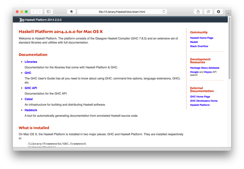This screenshot has height=169, width=244.
Task: Click the 'Development Resources' sidebar heading
Action: click(200, 61)
